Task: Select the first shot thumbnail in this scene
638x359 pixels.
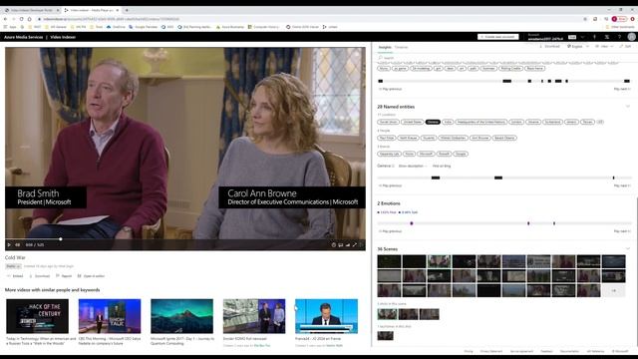Action: pyautogui.click(x=387, y=314)
